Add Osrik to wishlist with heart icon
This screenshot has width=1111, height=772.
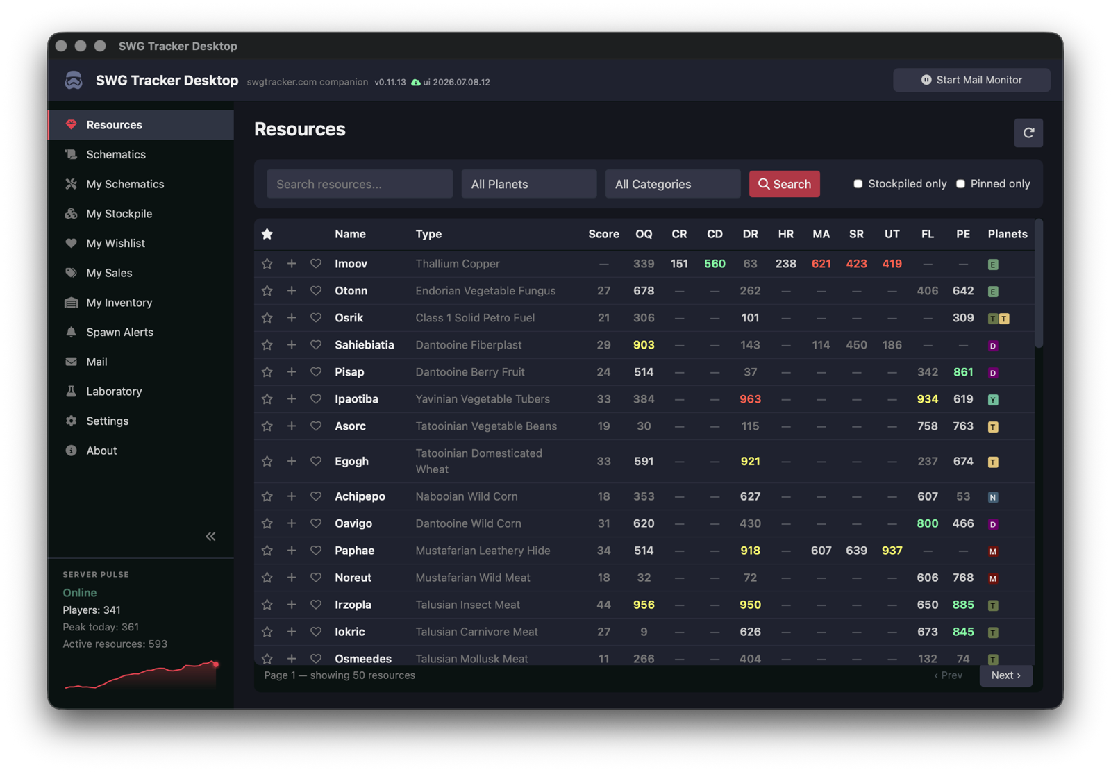coord(316,318)
